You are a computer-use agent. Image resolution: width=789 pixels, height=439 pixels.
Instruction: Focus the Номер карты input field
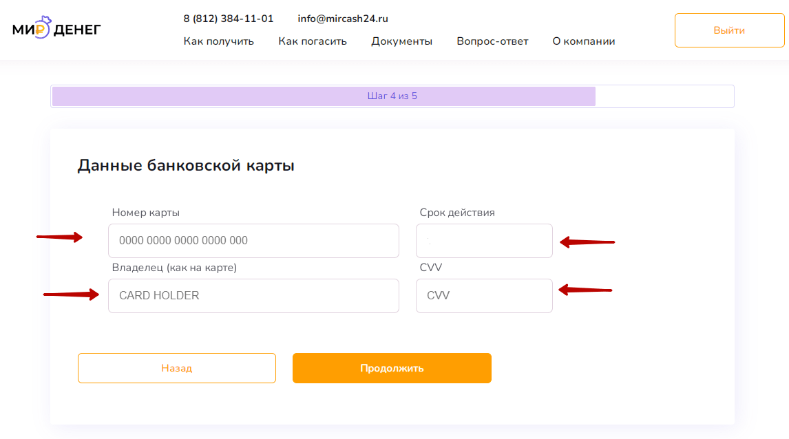[x=253, y=241]
